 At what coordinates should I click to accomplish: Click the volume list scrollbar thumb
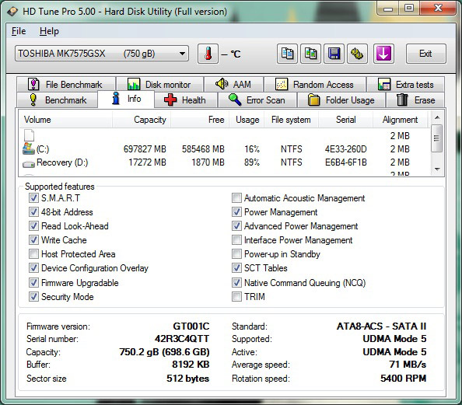[437, 138]
